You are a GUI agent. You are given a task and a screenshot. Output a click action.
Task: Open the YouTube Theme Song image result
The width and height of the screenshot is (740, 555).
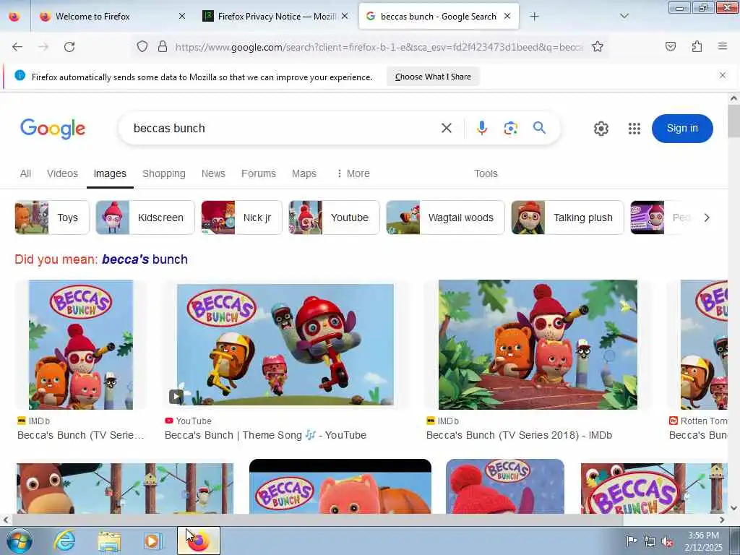285,345
